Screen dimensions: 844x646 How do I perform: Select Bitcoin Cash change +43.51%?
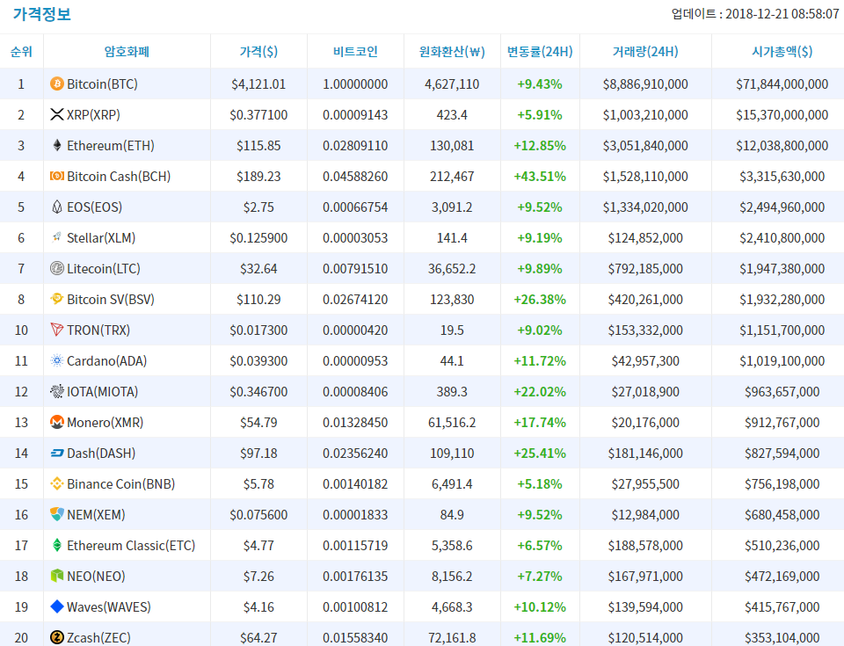click(x=540, y=176)
